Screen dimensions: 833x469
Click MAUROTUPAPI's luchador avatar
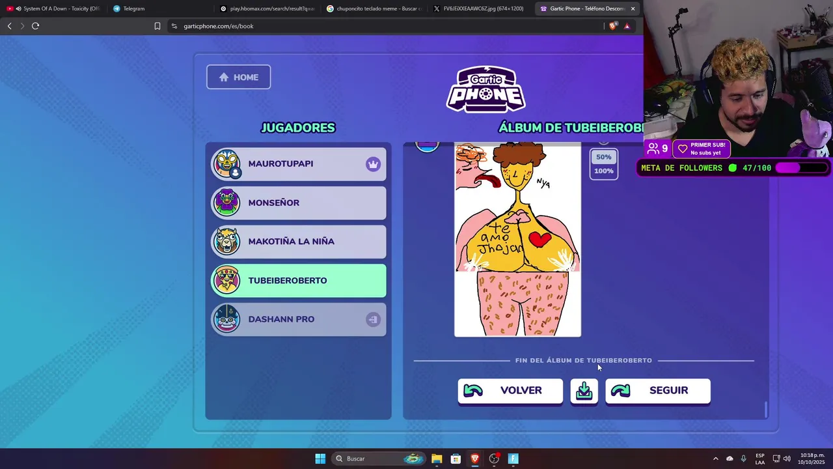click(x=226, y=163)
